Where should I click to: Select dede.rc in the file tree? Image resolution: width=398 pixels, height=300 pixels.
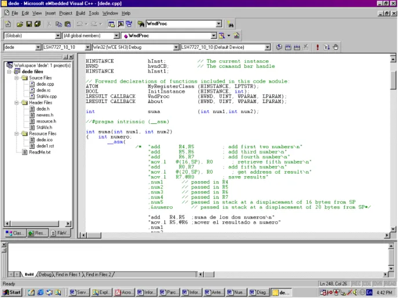(x=43, y=90)
